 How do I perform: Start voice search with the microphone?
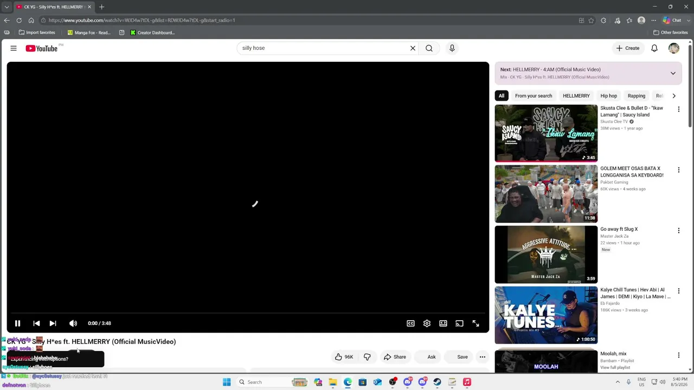452,48
